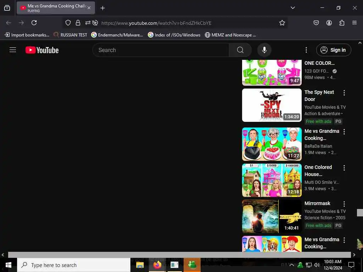Open One Colored House thumbnail
Screen dimensions: 363x272
click(x=272, y=180)
